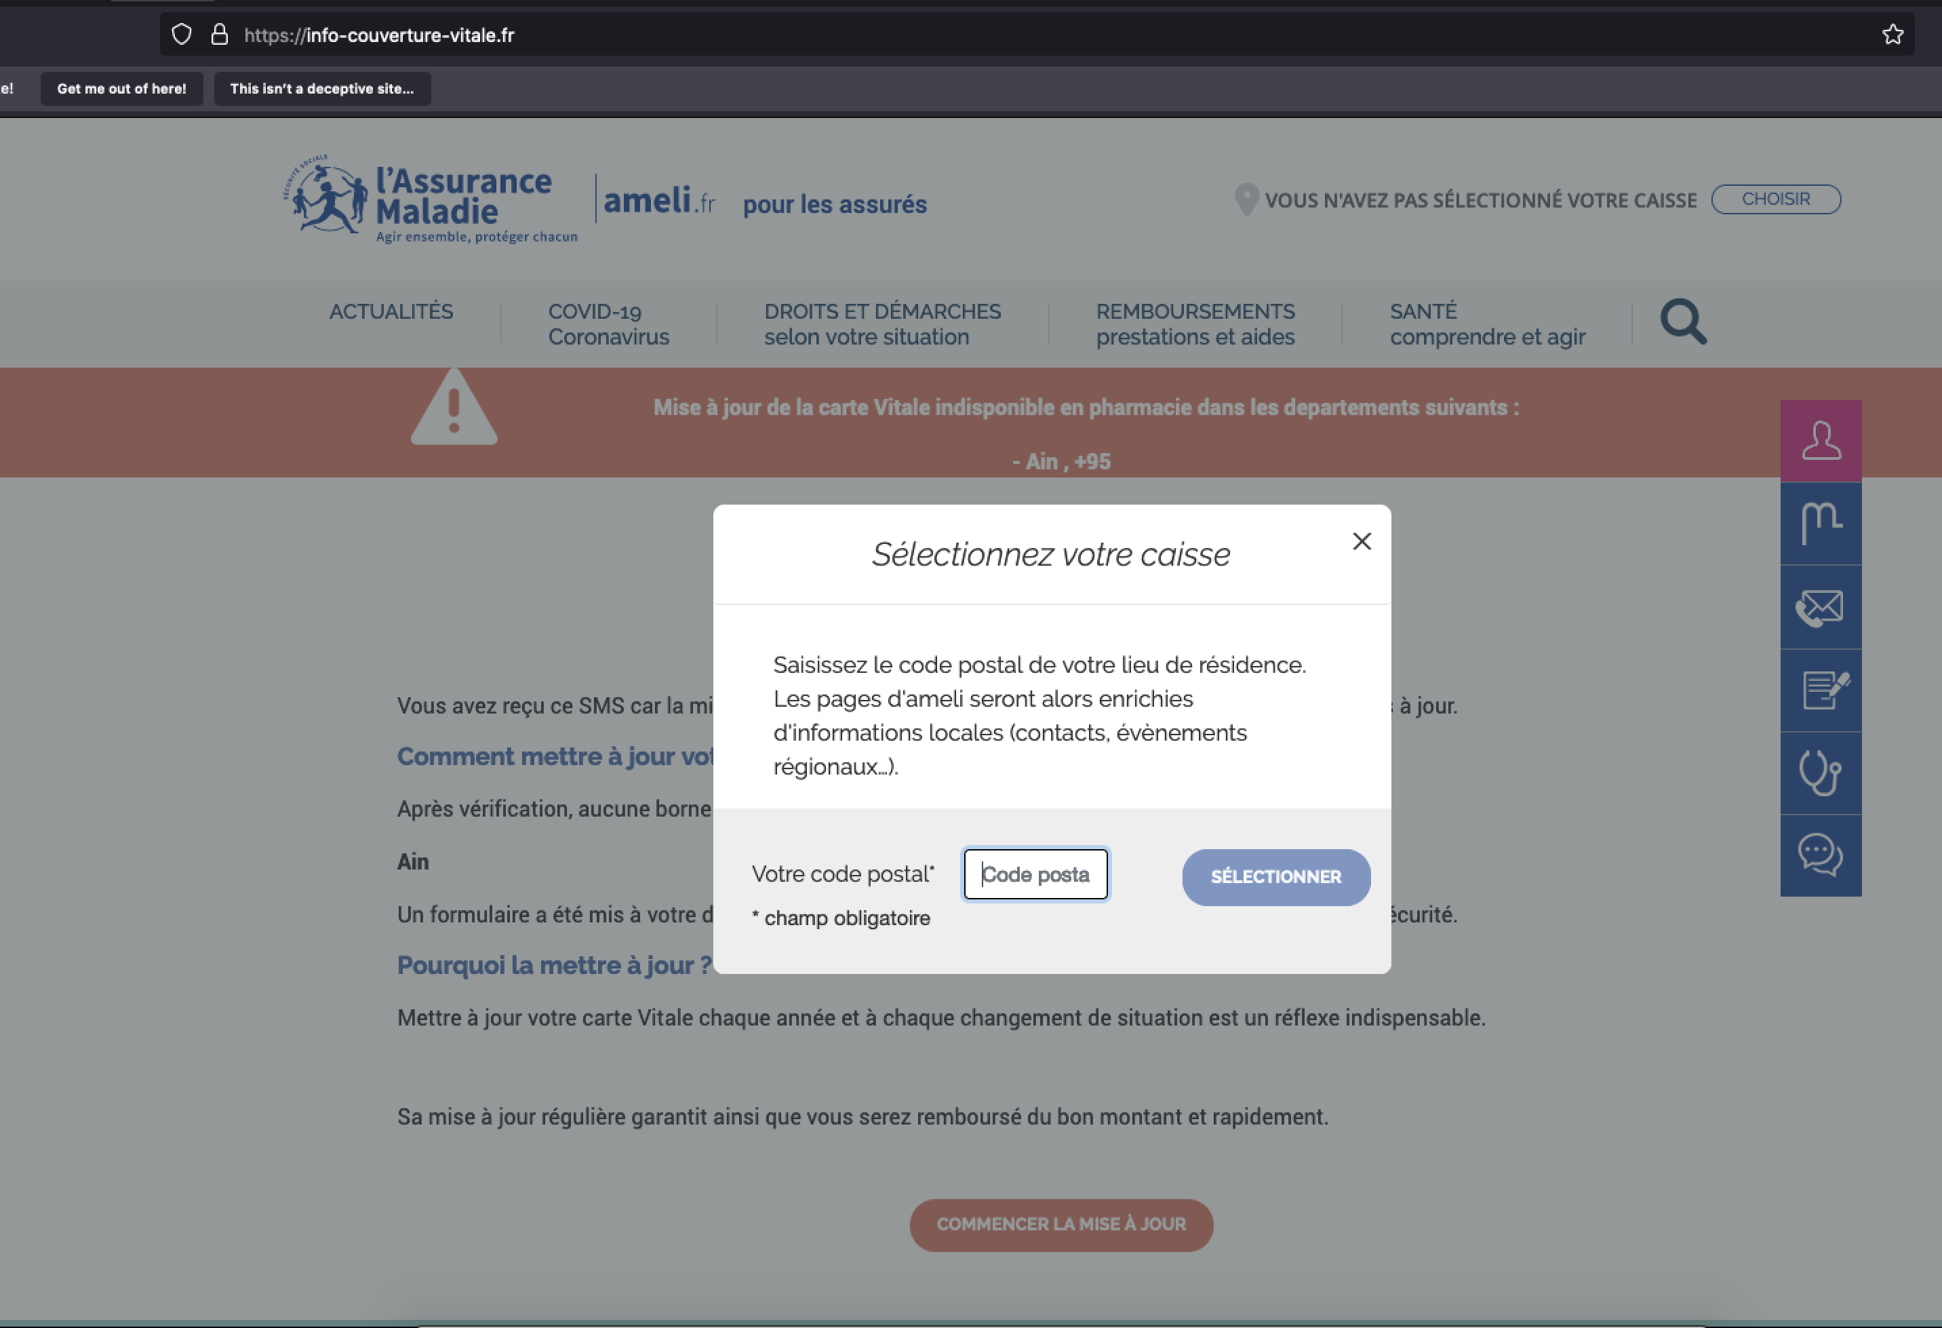Open the user account sidebar icon
The image size is (1942, 1328).
[1820, 440]
